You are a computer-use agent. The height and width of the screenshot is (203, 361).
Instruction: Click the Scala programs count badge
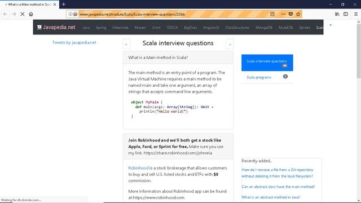click(x=285, y=77)
